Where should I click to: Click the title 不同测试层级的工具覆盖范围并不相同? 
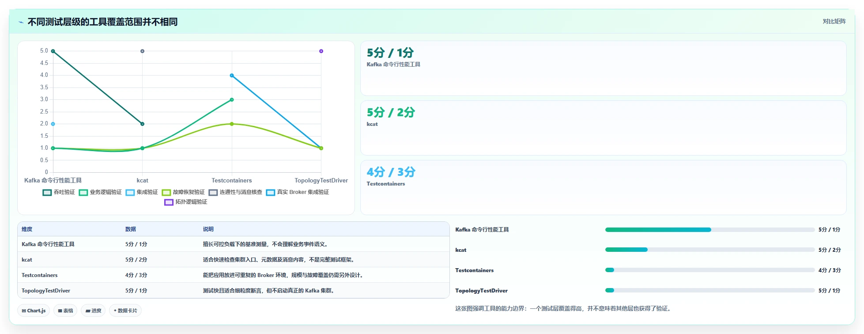pyautogui.click(x=102, y=22)
